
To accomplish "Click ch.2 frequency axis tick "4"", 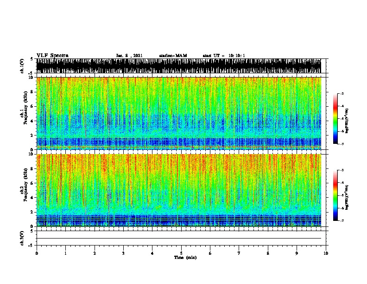I will [32, 198].
